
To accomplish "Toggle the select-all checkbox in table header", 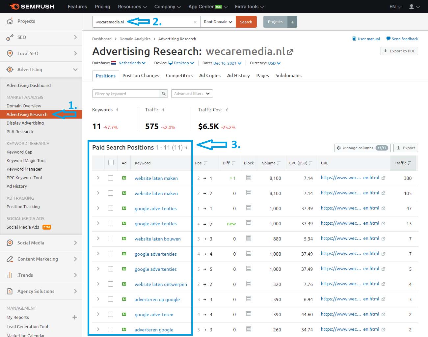I will (x=111, y=162).
